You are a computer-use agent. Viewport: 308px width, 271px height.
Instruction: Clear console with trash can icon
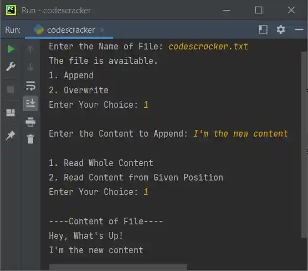(30, 139)
